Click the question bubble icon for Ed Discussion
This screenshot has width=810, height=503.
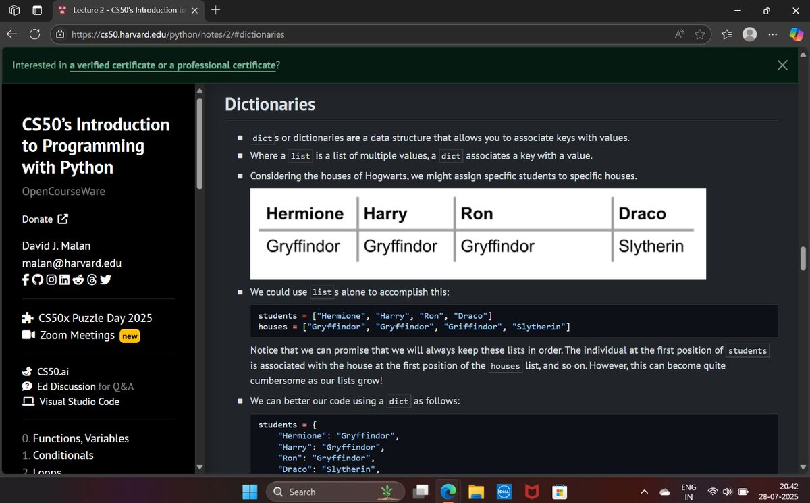click(x=28, y=386)
